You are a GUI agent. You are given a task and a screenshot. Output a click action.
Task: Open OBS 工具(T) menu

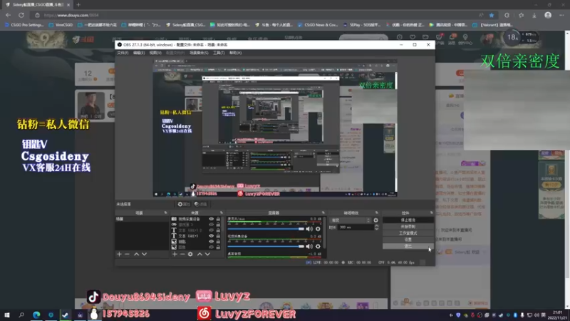point(219,53)
